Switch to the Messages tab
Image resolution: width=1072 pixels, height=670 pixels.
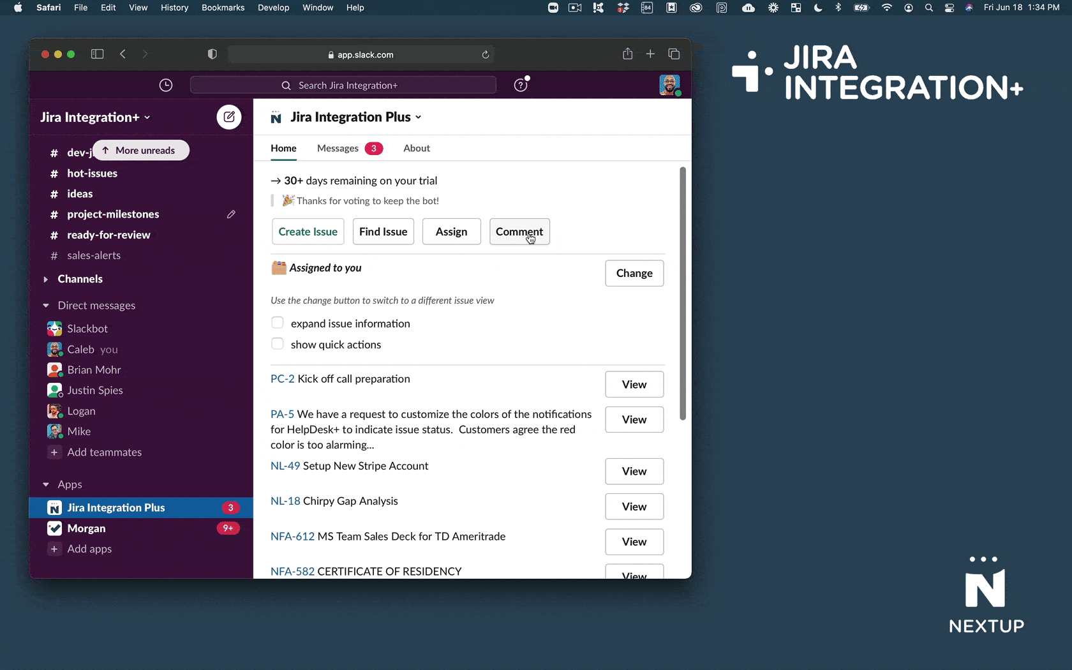pos(350,148)
